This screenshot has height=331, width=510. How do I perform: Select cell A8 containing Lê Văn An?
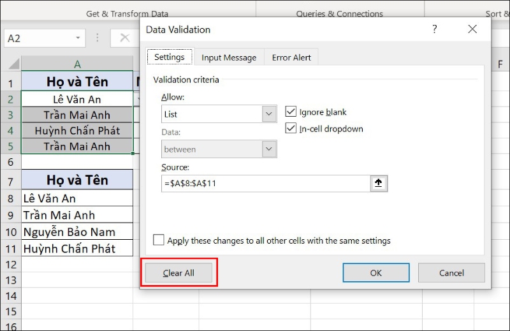pos(77,198)
